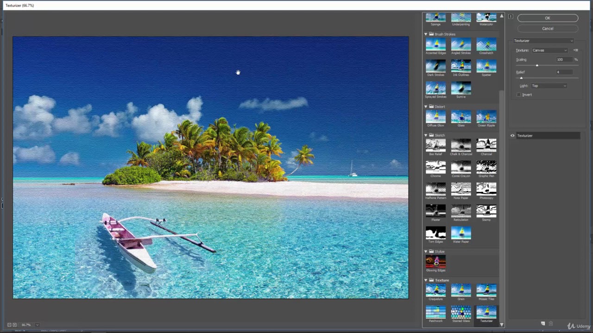The width and height of the screenshot is (593, 333).
Task: Open the zoom percentage dropdown
Action: 37,325
